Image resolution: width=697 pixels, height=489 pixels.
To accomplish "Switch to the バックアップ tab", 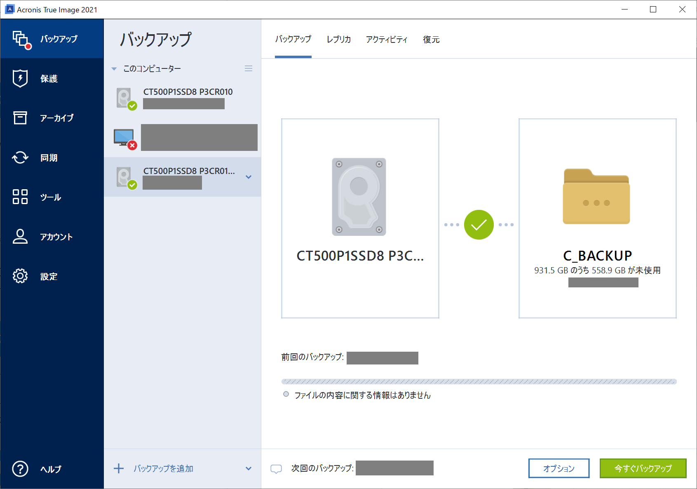I will click(293, 39).
